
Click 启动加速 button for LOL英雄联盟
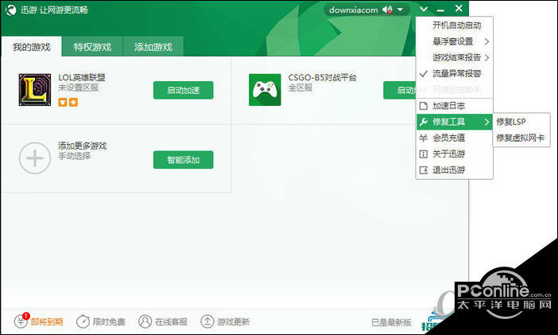[184, 90]
